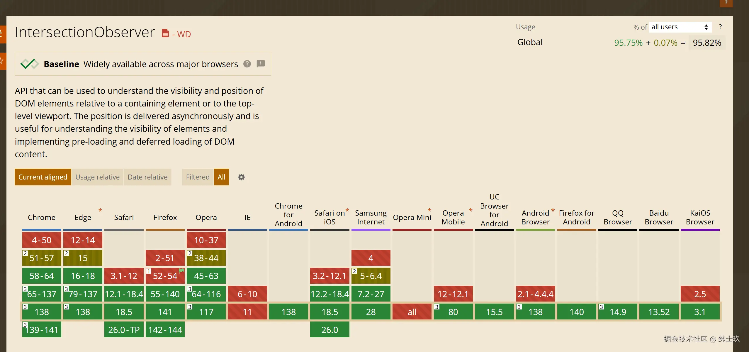The image size is (749, 352).
Task: Click the Firefox column header
Action: click(165, 217)
